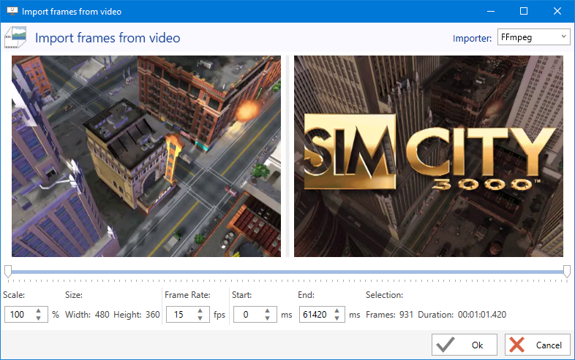575x360 pixels.
Task: Click the app icon in the title bar
Action: (x=12, y=11)
